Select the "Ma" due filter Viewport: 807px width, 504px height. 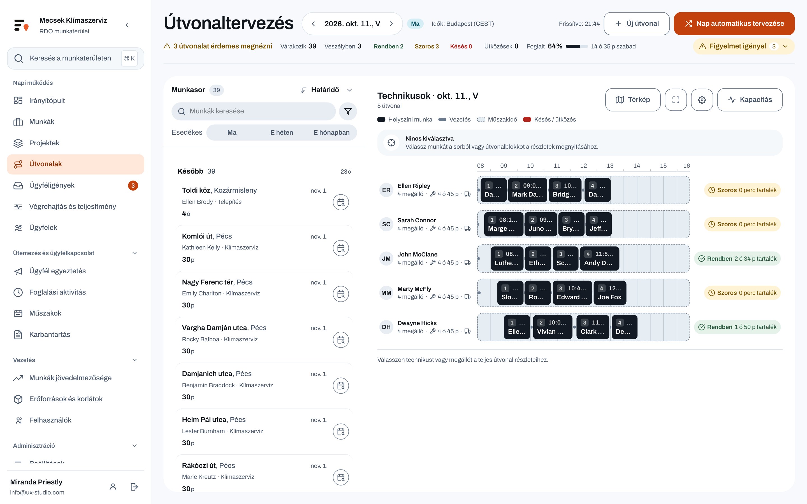232,133
